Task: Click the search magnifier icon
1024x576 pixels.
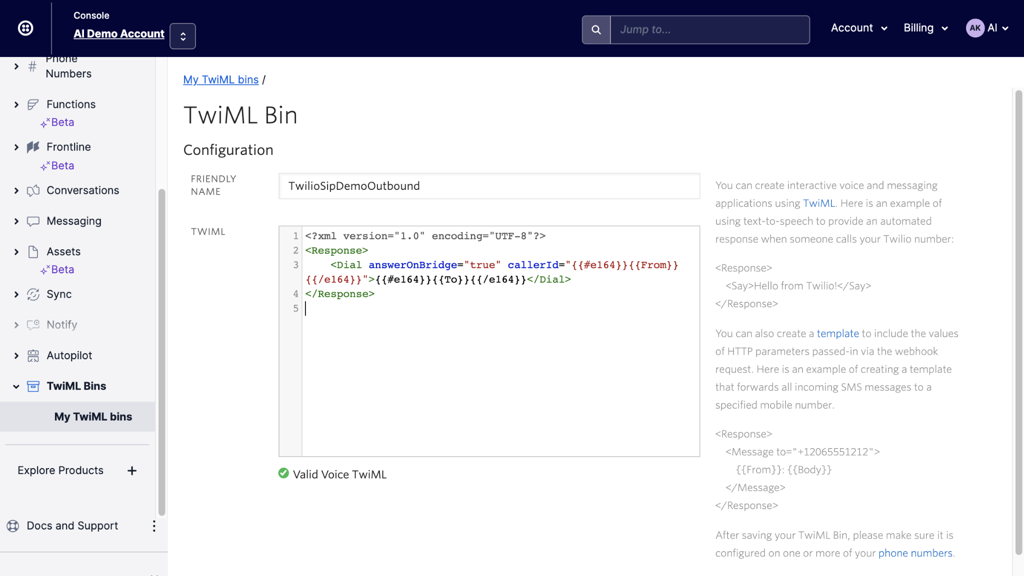Action: [596, 29]
